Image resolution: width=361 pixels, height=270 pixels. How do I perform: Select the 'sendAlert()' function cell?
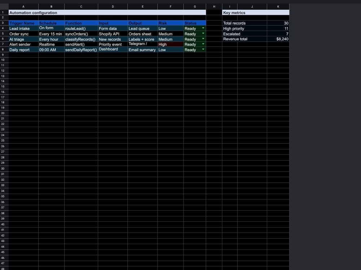81,44
